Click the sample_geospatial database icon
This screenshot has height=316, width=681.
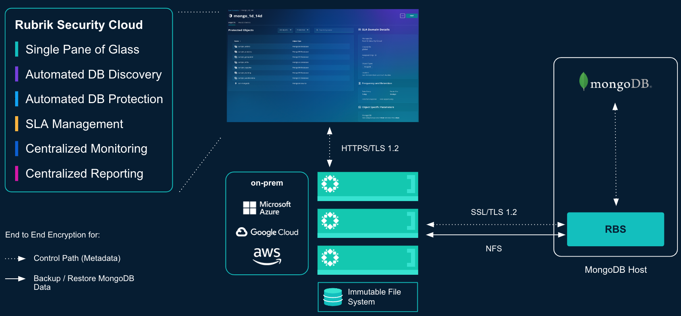coord(236,57)
